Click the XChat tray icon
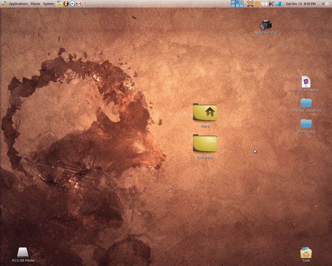This screenshot has height=266, width=332. 250,4
